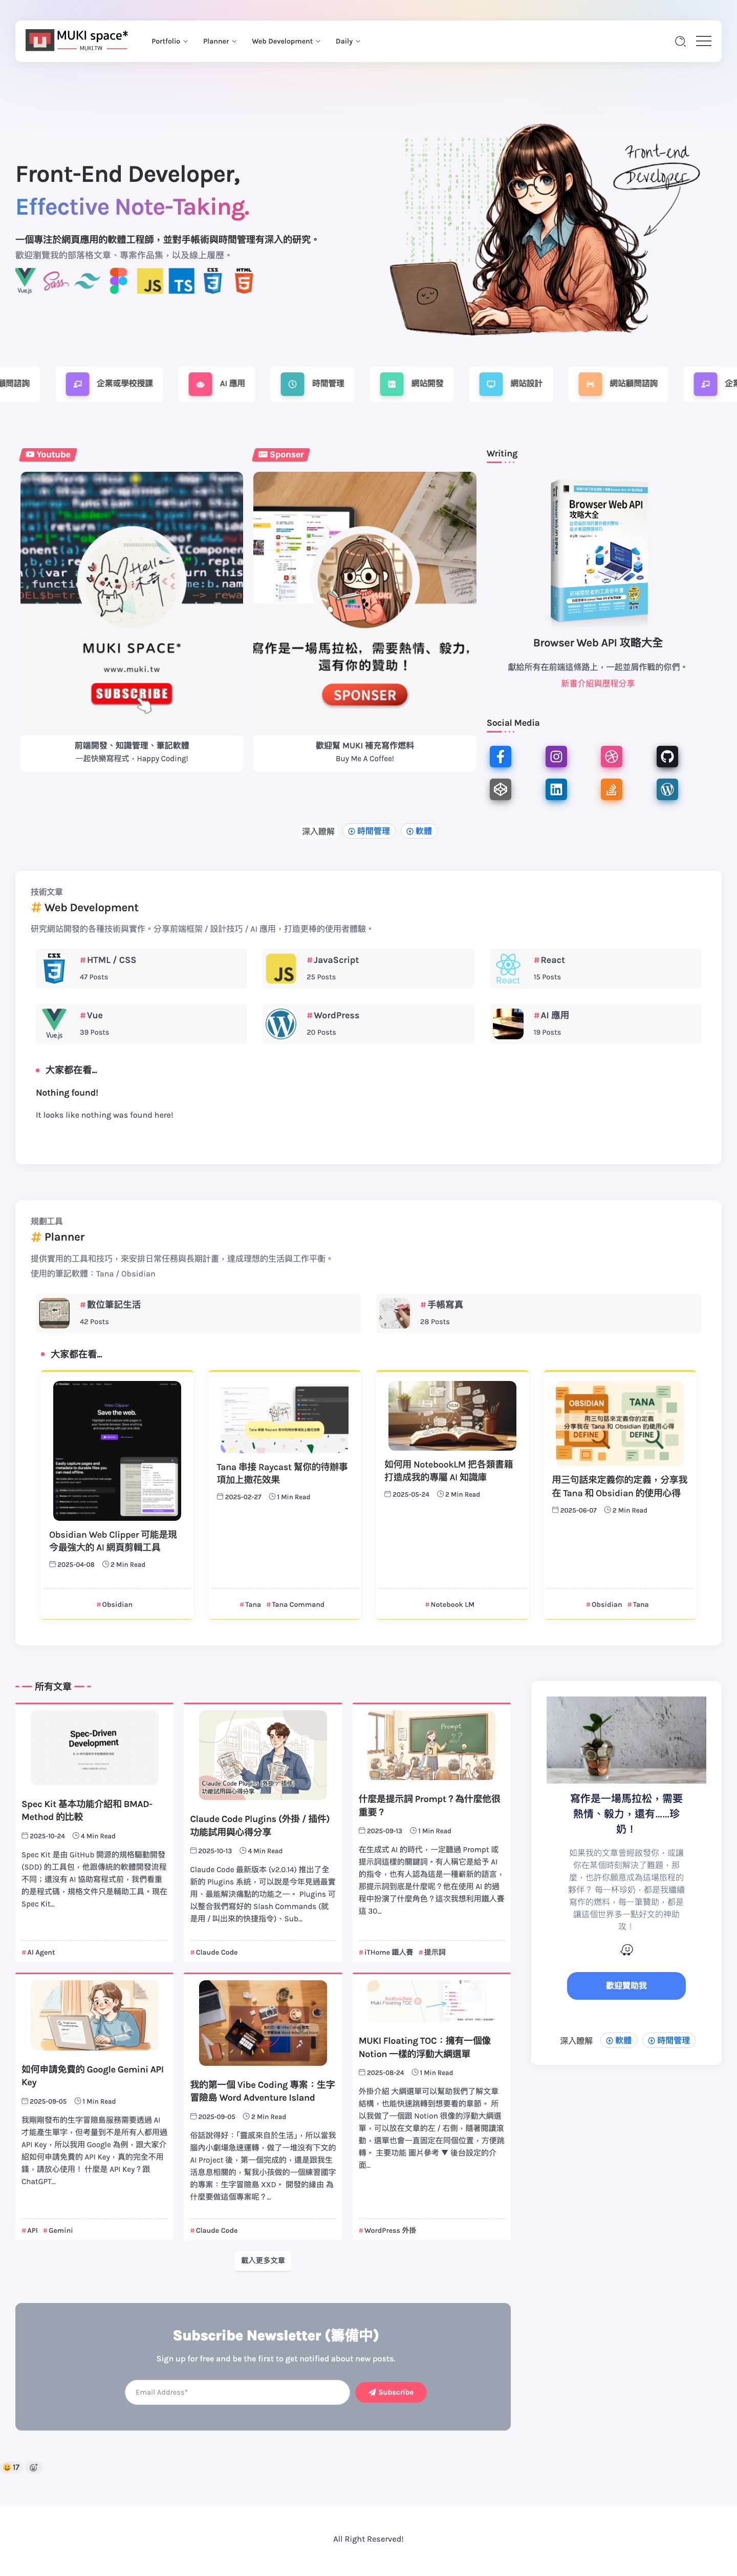Screen dimensions: 737x2576
Task: Click the Notebook LM tag
Action: pyautogui.click(x=449, y=1605)
